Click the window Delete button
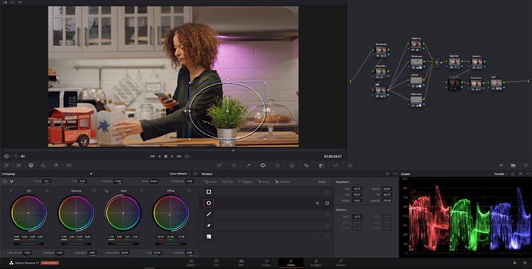Screen dimensions: 532x269 [x=321, y=182]
